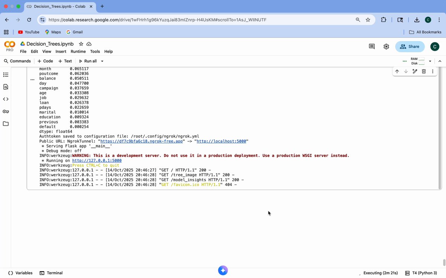Open Gmail bookmark

[74, 32]
